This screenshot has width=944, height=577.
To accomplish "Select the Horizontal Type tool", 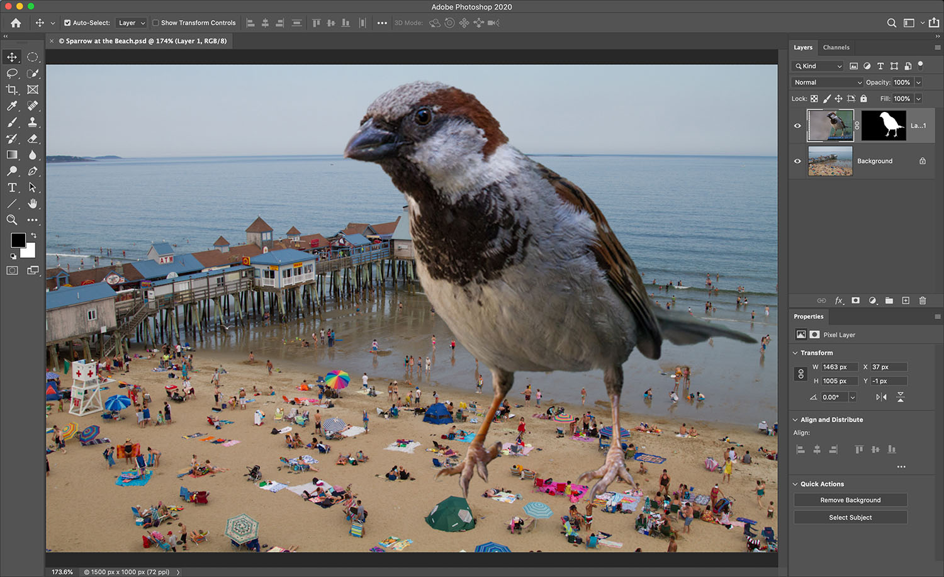I will tap(12, 188).
